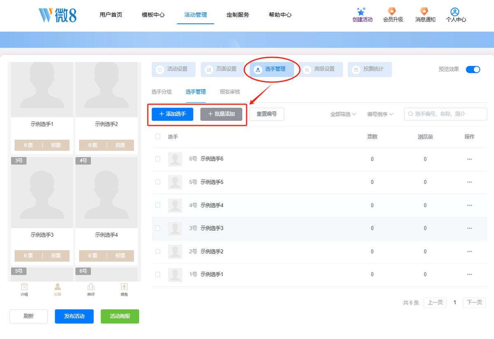
Task: Click the 重置编号 button
Action: tap(266, 114)
